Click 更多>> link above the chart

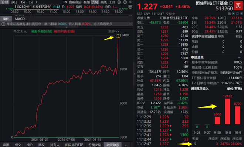113,31
